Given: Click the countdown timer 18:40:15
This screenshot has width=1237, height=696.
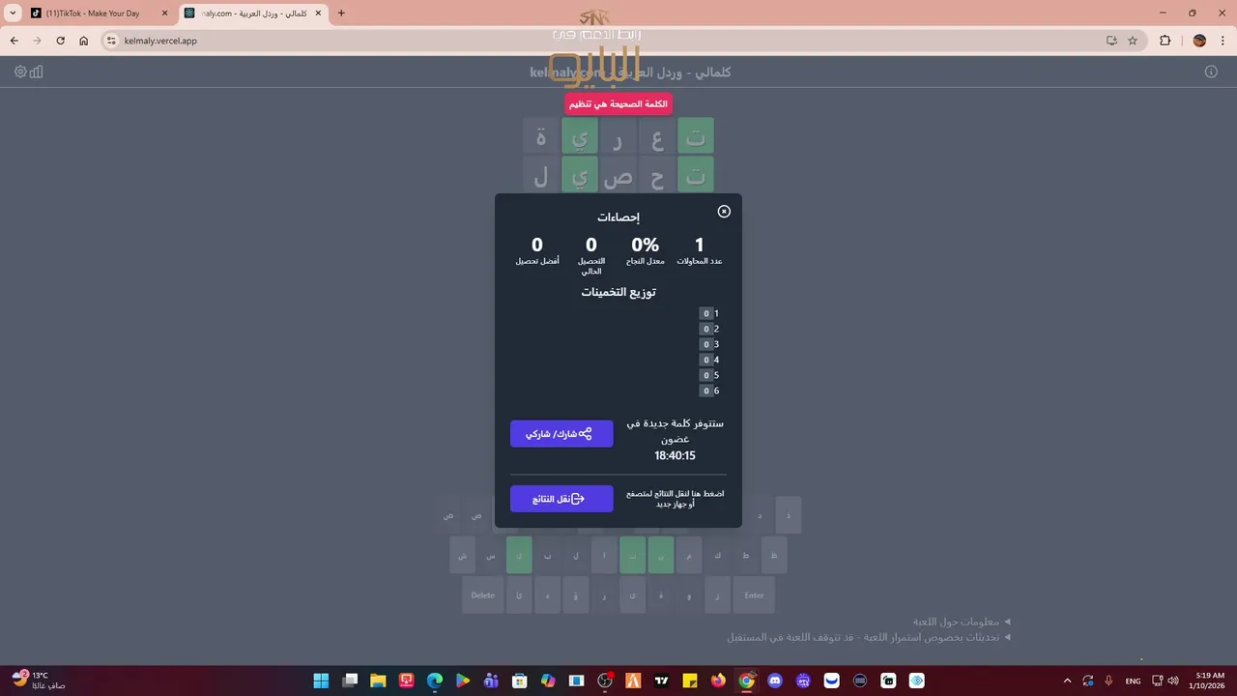Looking at the screenshot, I should pos(675,456).
